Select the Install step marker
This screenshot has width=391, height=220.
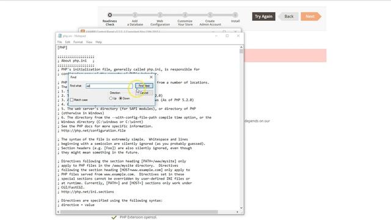tap(235, 15)
